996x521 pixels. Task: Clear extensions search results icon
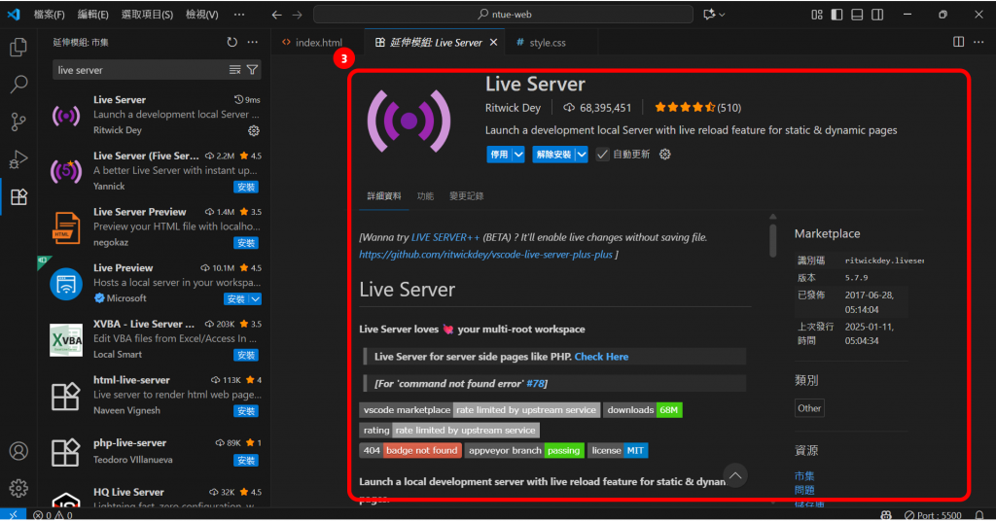pyautogui.click(x=235, y=70)
